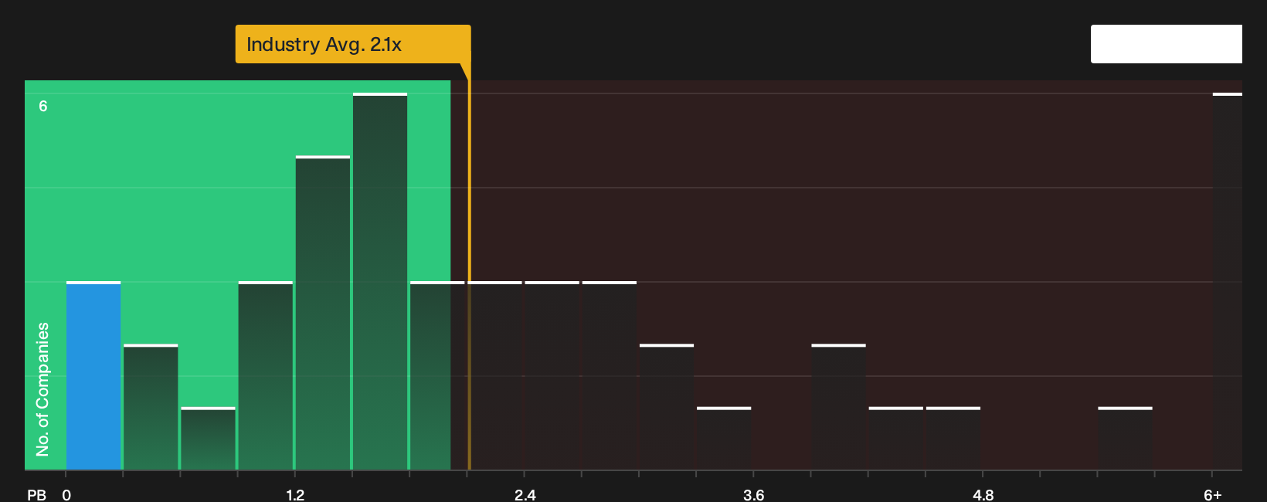Click the bar just right of 3.6 gap
The height and width of the screenshot is (502, 1267).
838,407
